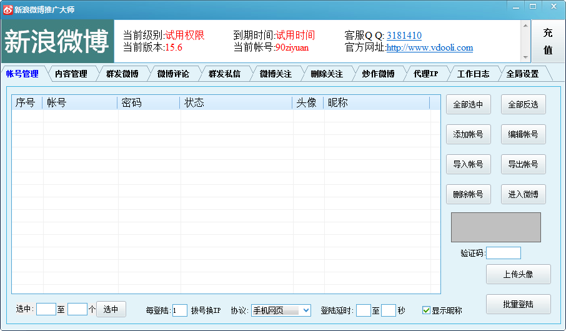The height and width of the screenshot is (331, 566).
Task: Click the 试用权限 level text
Action: point(185,36)
